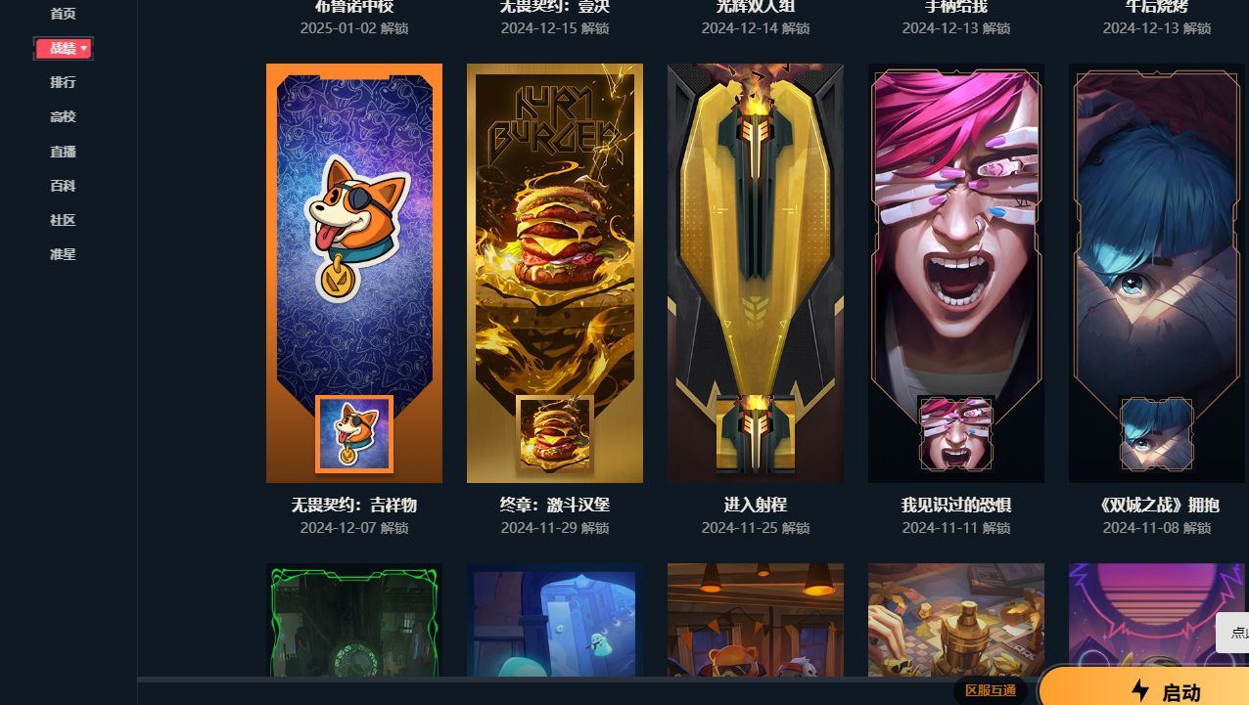1249x705 pixels.
Task: Go to 排行 in sidebar
Action: click(63, 82)
